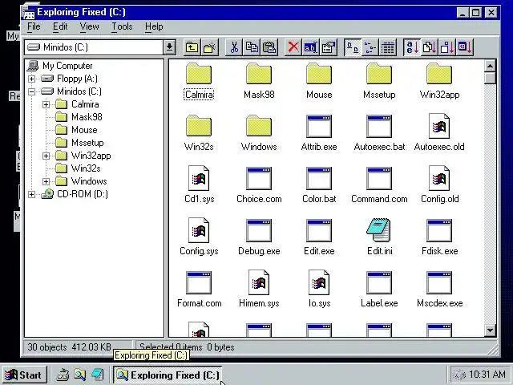Go up one folder level
This screenshot has height=385, width=513.
click(192, 47)
